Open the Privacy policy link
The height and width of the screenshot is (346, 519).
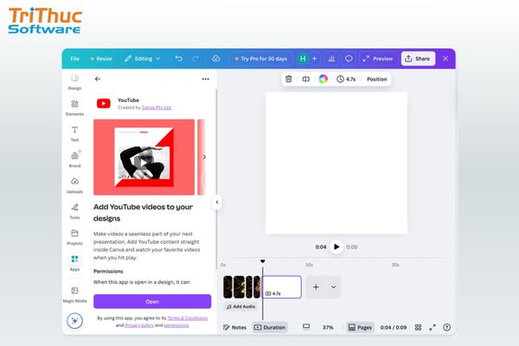pos(139,325)
